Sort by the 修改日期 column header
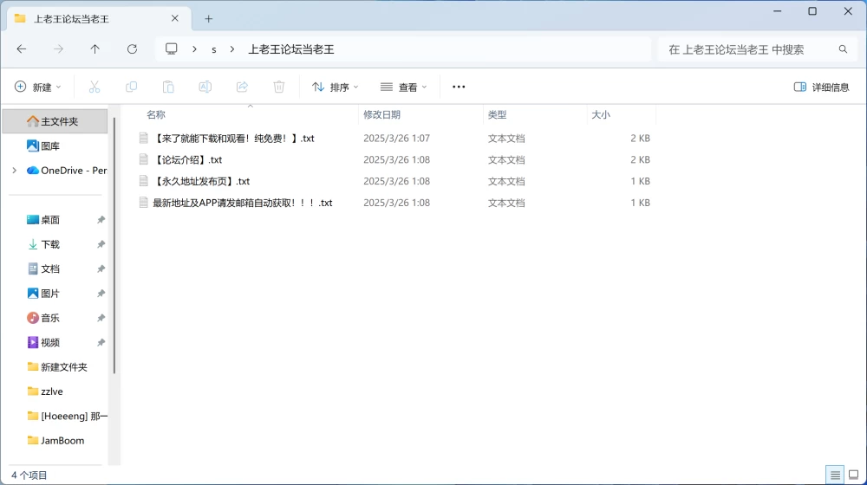 pos(381,114)
